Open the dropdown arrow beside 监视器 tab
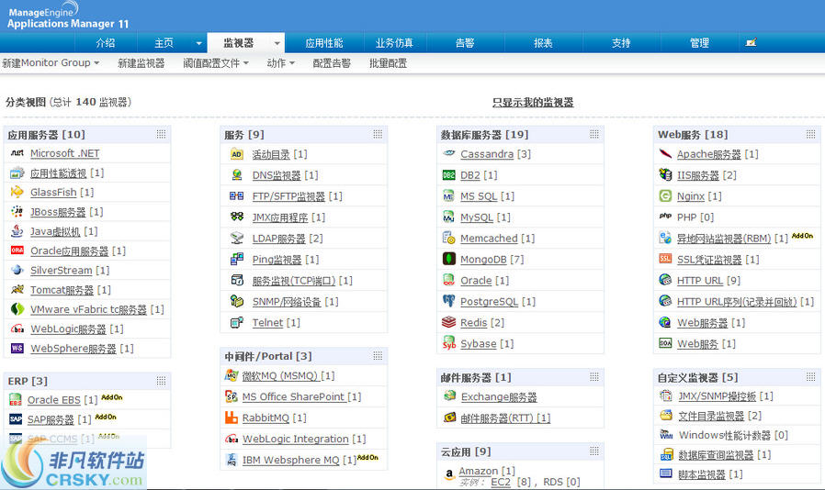The height and width of the screenshot is (490, 825). 277,43
